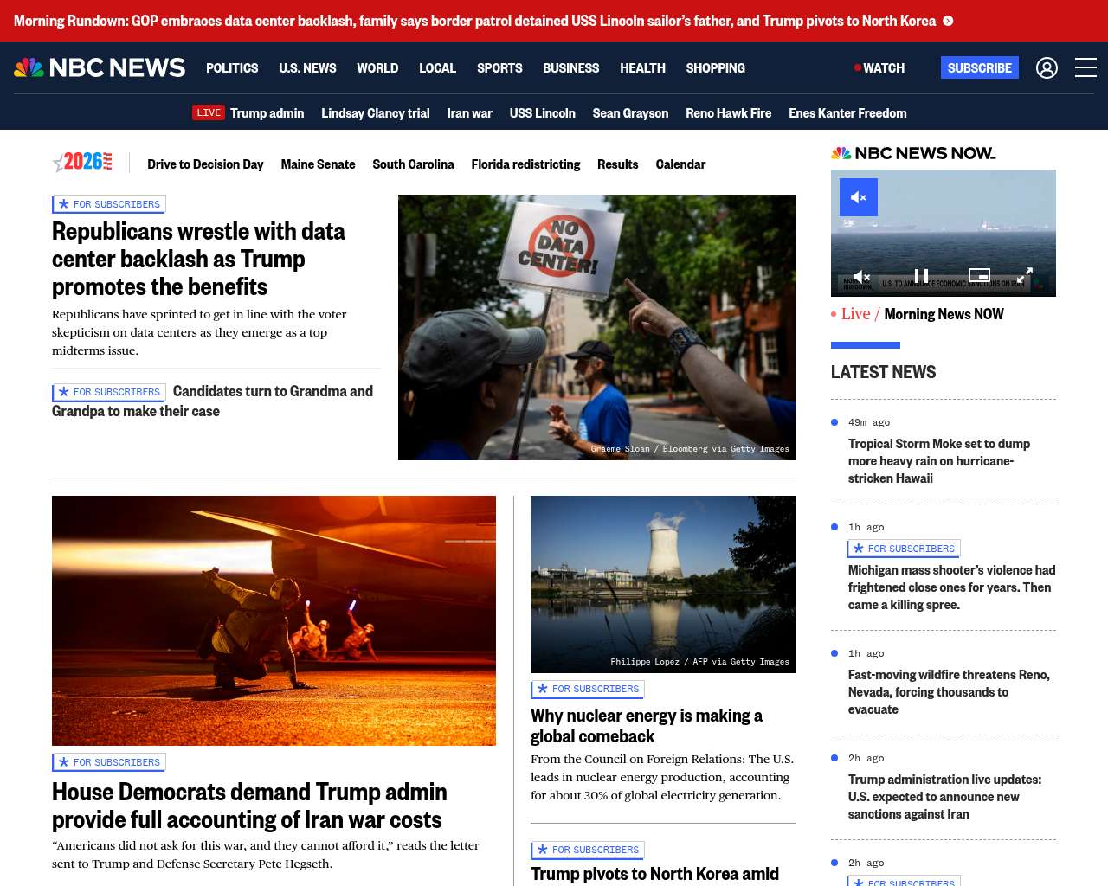The image size is (1108, 886).
Task: Click the '49m ago' timestamp
Action: (869, 422)
